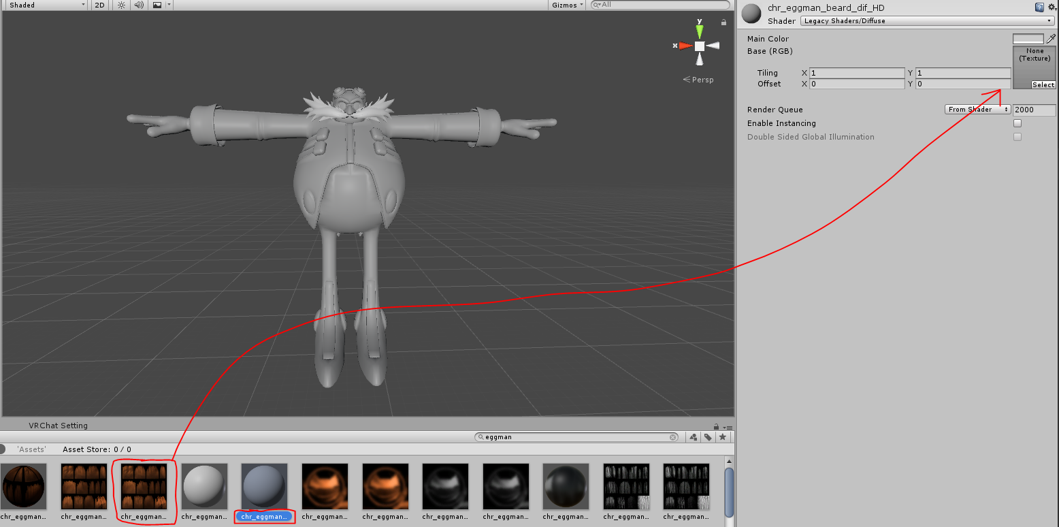Click the Enable Instancing label
The image size is (1059, 527).
click(x=781, y=123)
